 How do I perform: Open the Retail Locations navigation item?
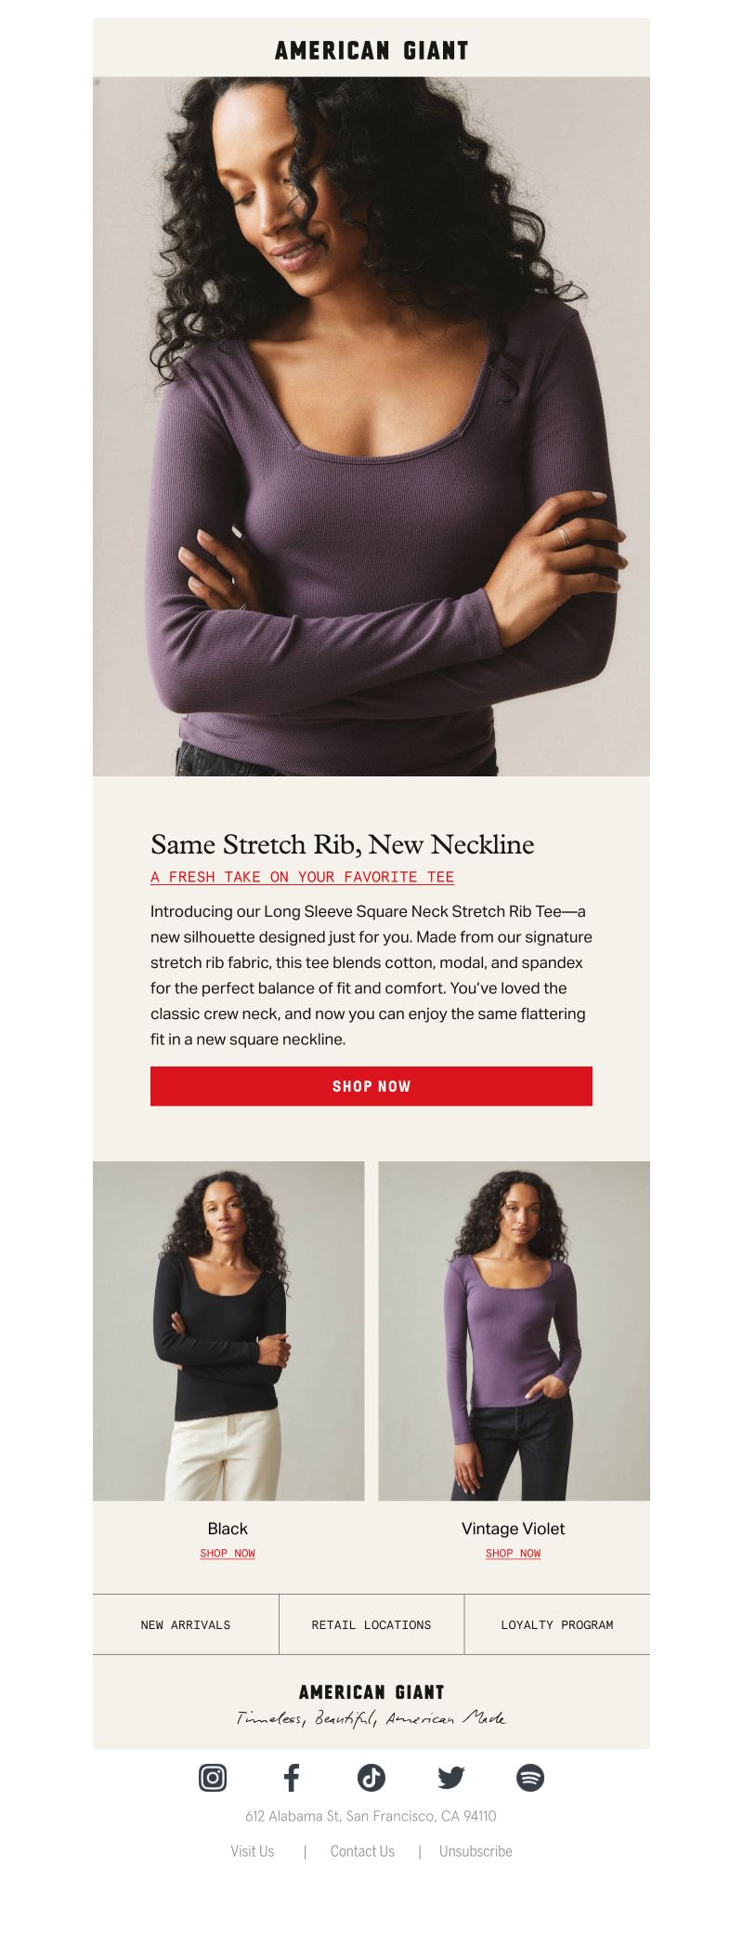pos(371,1624)
